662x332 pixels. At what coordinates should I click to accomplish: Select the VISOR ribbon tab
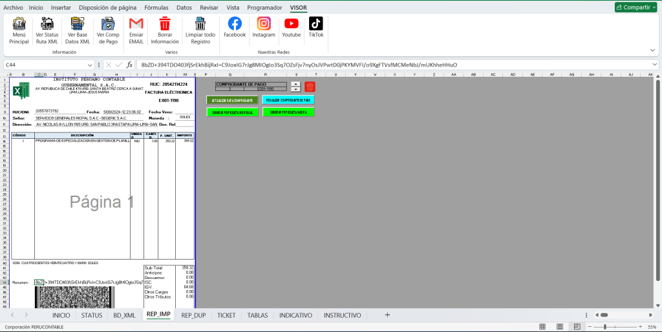click(299, 8)
